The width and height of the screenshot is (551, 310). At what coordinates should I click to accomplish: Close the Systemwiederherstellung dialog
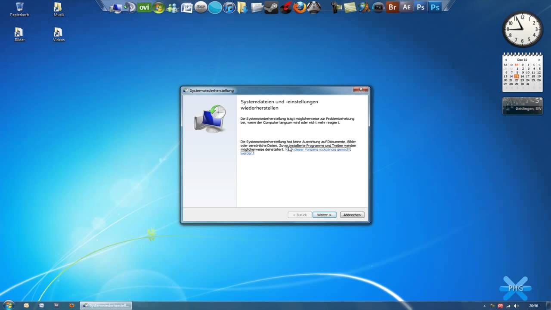coord(361,90)
